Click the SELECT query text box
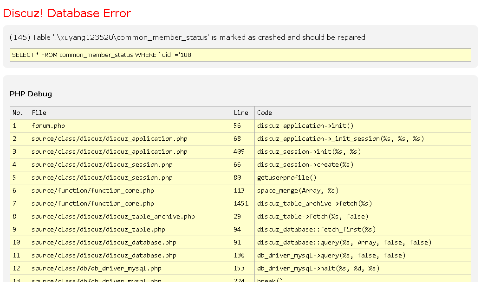487x282 pixels. pos(240,55)
